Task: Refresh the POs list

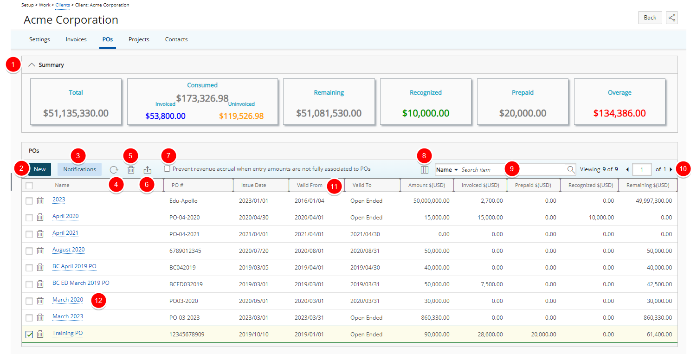Action: (x=114, y=170)
